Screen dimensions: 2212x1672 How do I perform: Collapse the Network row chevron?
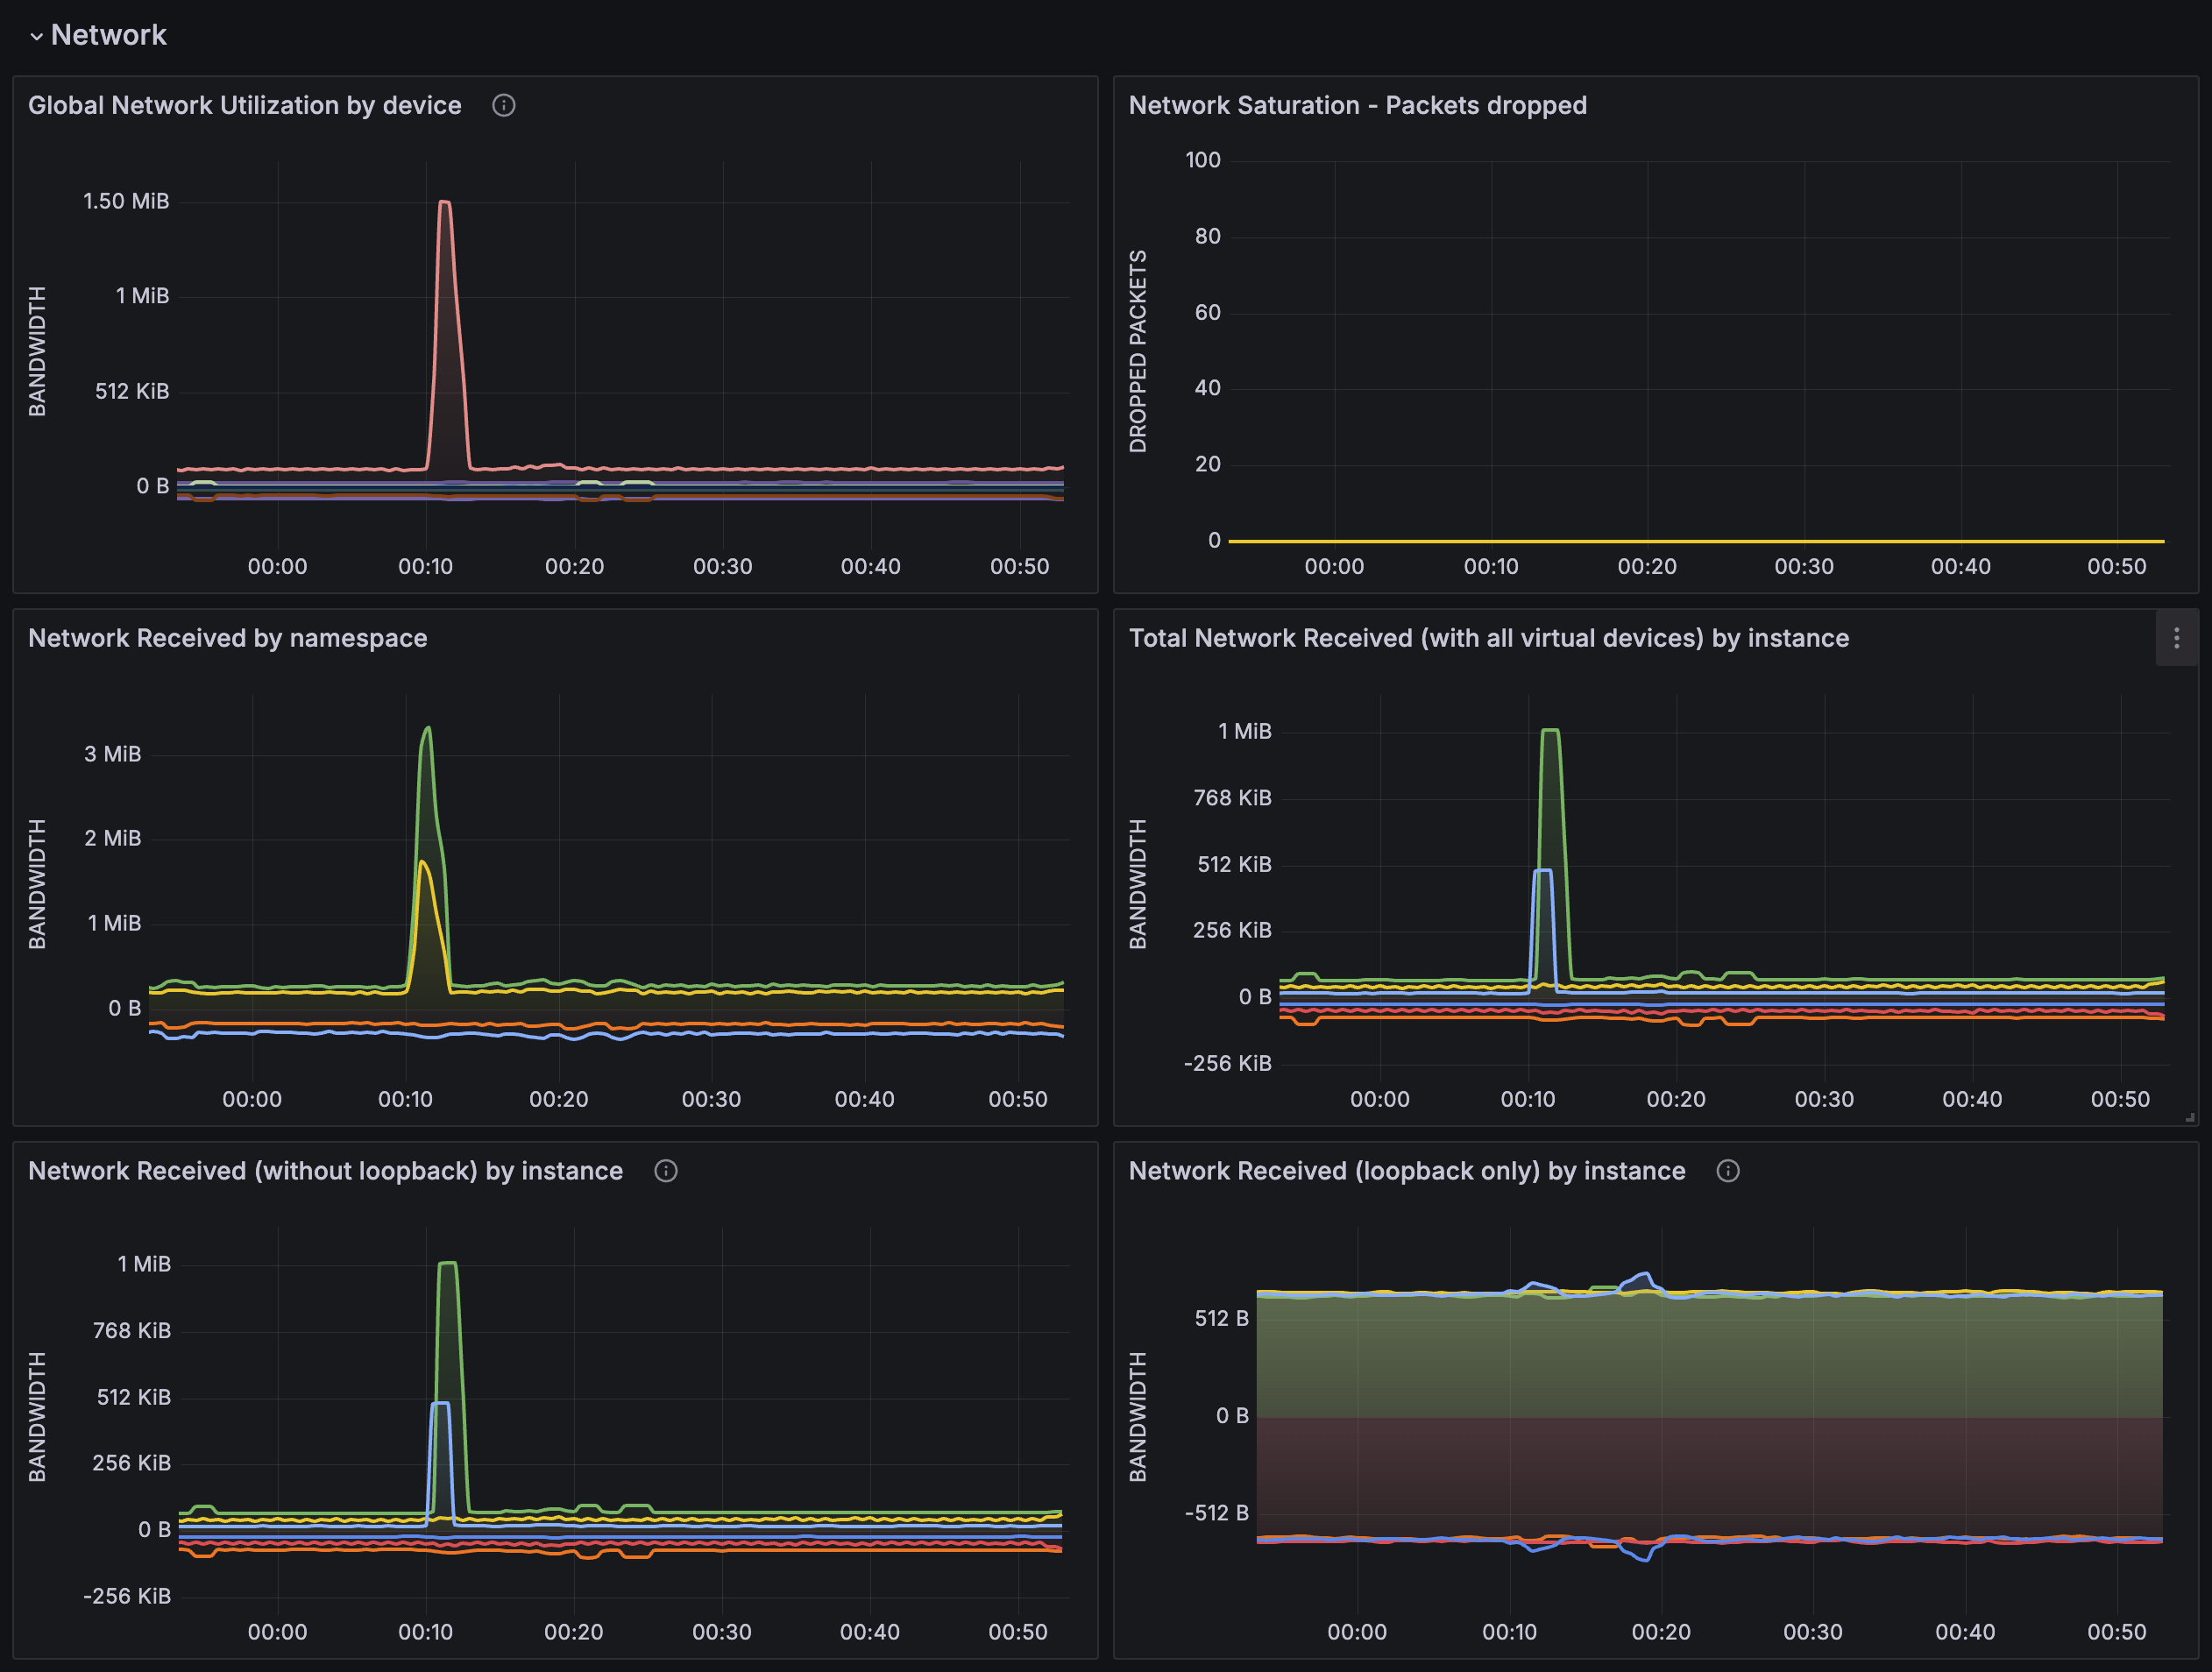(36, 37)
